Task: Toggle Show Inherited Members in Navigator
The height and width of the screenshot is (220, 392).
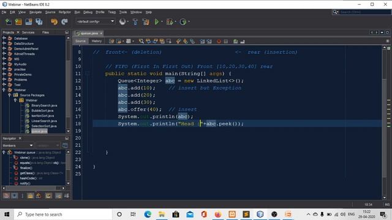Action: coord(7,196)
